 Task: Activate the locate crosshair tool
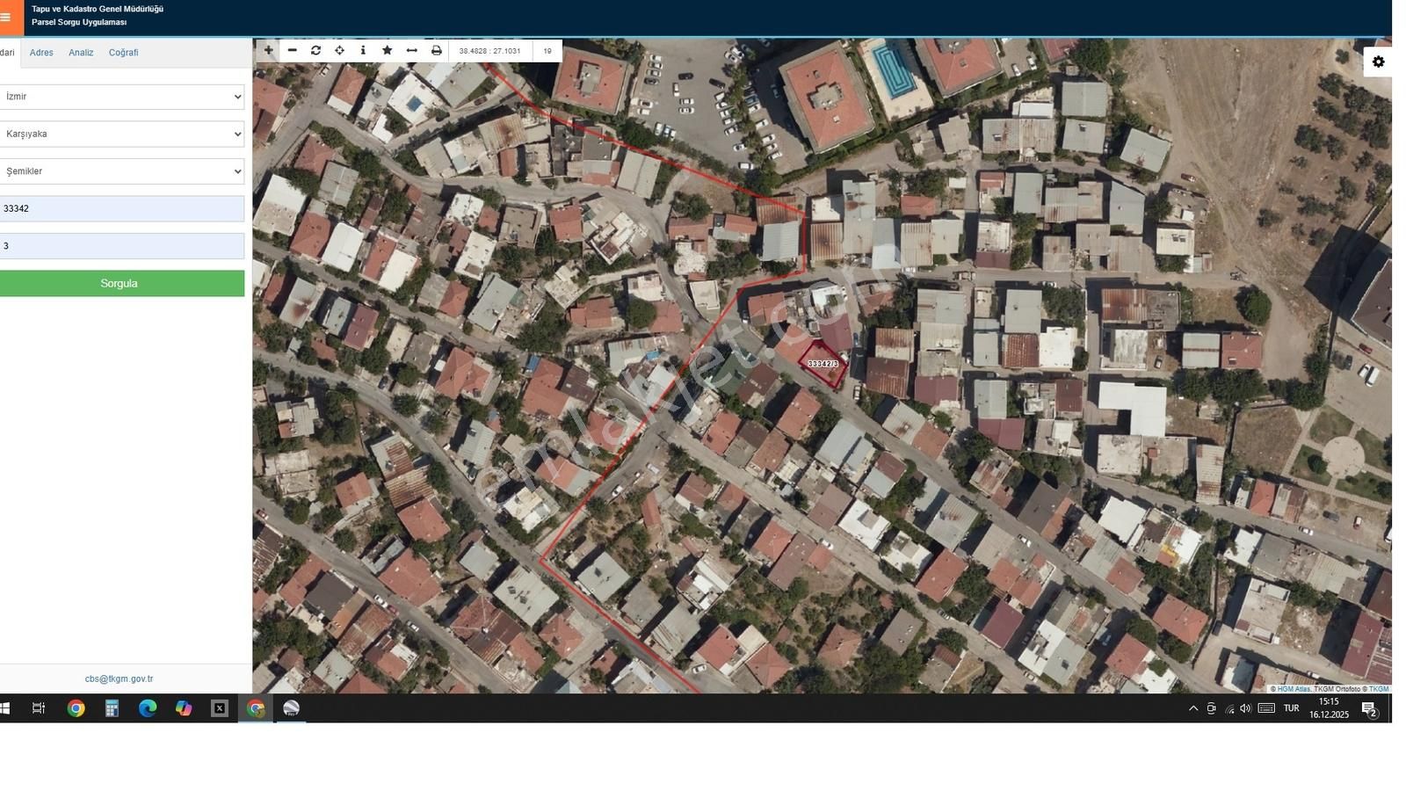pos(339,51)
